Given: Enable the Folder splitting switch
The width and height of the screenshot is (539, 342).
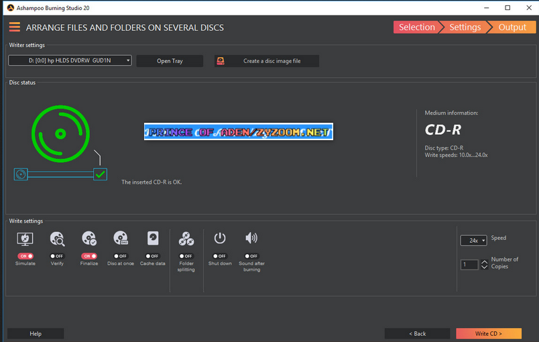Looking at the screenshot, I should (x=186, y=256).
